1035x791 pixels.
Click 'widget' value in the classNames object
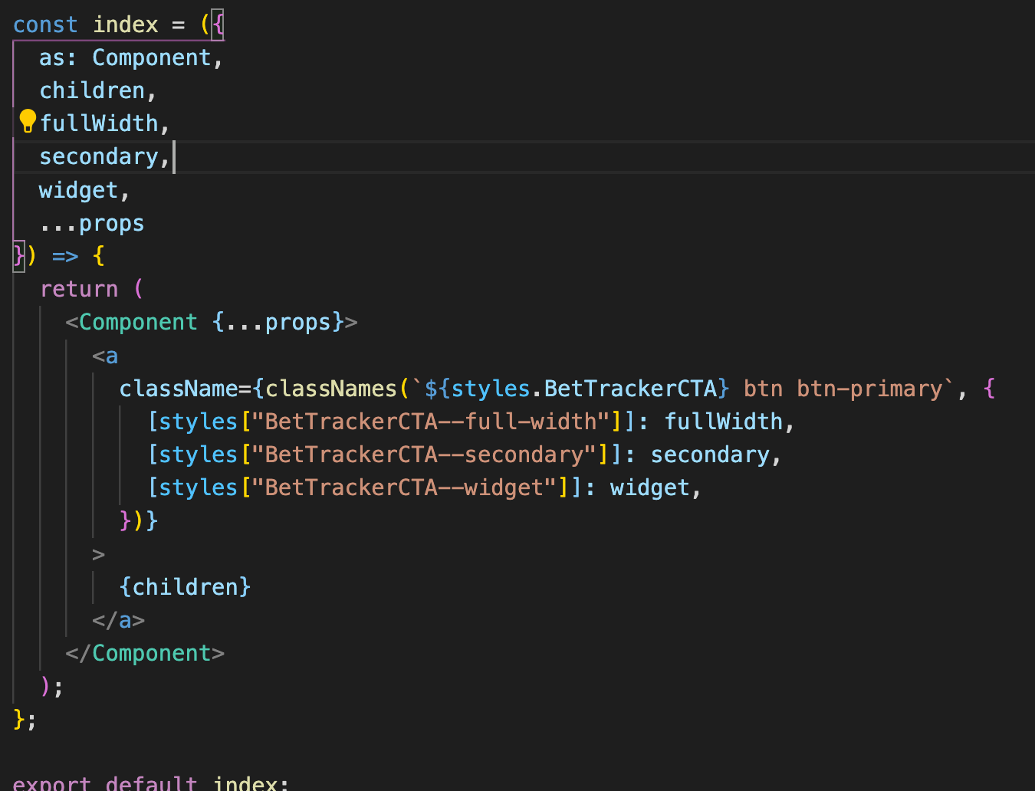[x=650, y=487]
